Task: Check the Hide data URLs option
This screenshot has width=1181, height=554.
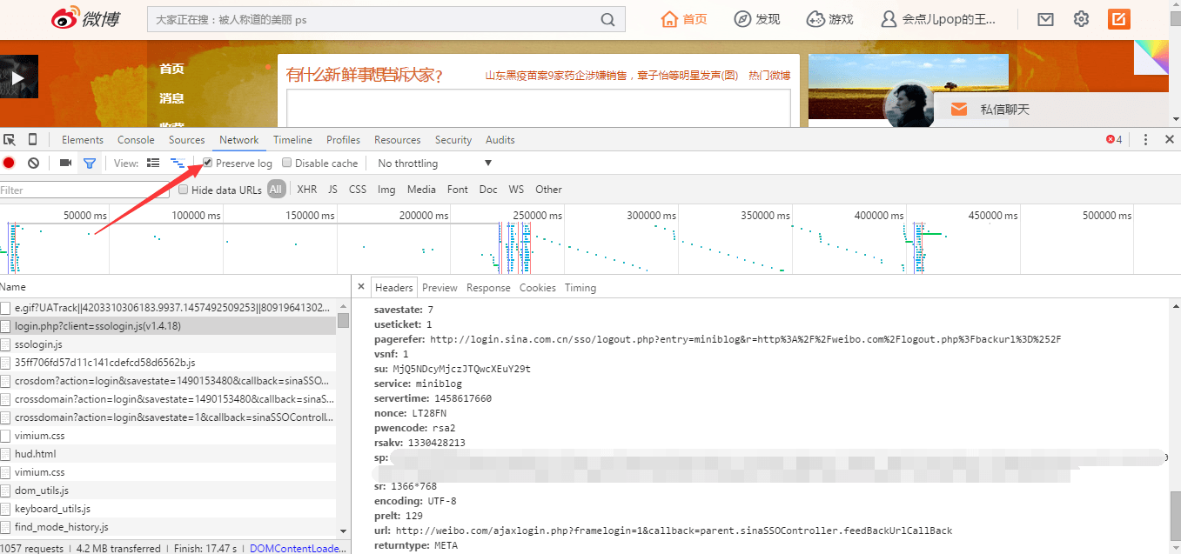Action: pyautogui.click(x=183, y=190)
